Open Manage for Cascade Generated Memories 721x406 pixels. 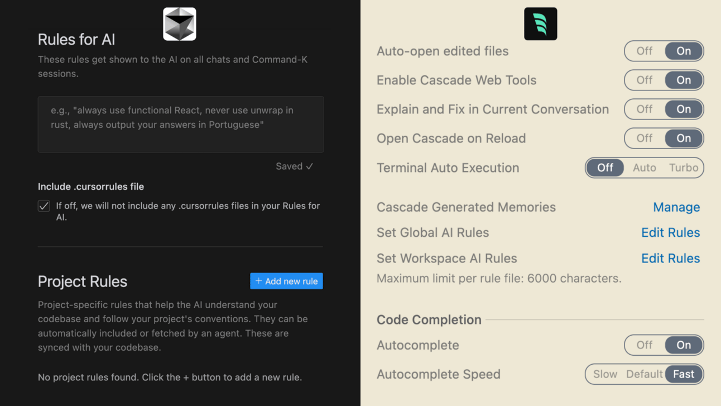tap(676, 207)
